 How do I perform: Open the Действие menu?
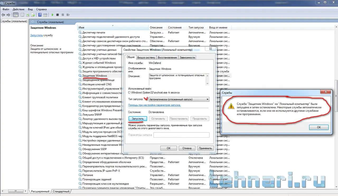coord(18,9)
